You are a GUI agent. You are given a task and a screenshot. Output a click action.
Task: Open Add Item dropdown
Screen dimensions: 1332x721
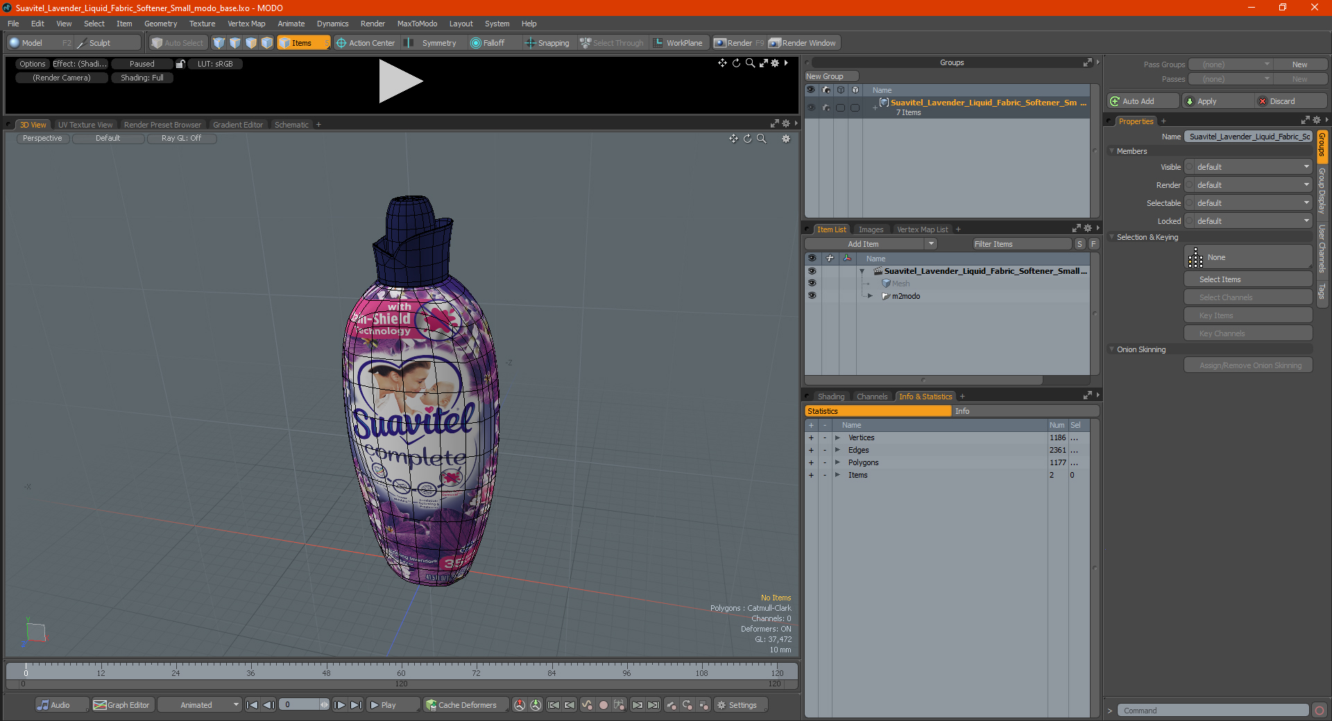point(871,244)
